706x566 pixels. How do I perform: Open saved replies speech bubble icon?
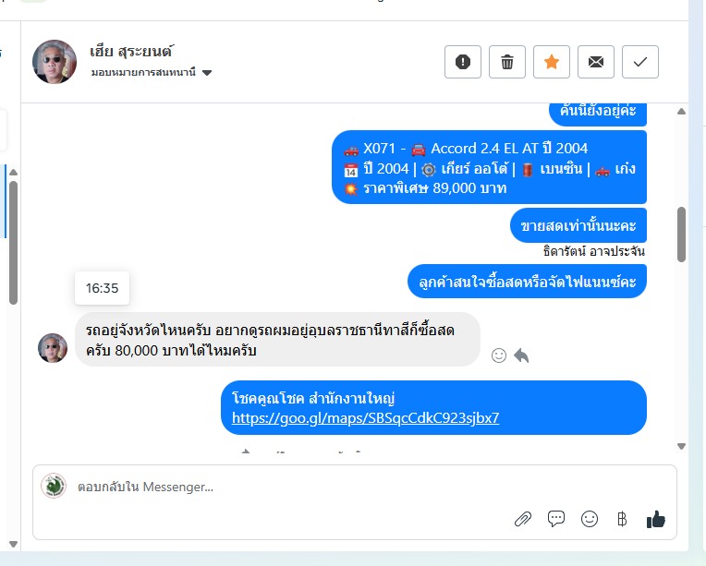556,519
